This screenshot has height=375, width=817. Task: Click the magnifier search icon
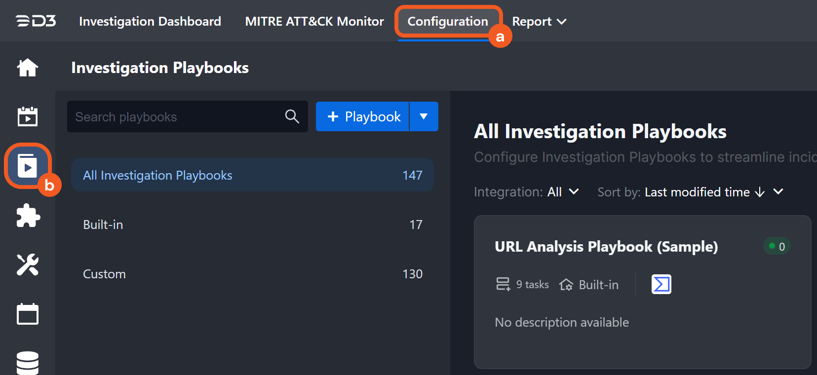click(292, 116)
